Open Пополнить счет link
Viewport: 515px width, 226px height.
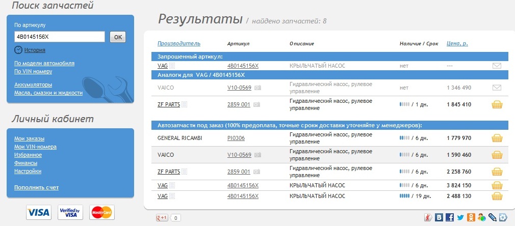point(36,188)
